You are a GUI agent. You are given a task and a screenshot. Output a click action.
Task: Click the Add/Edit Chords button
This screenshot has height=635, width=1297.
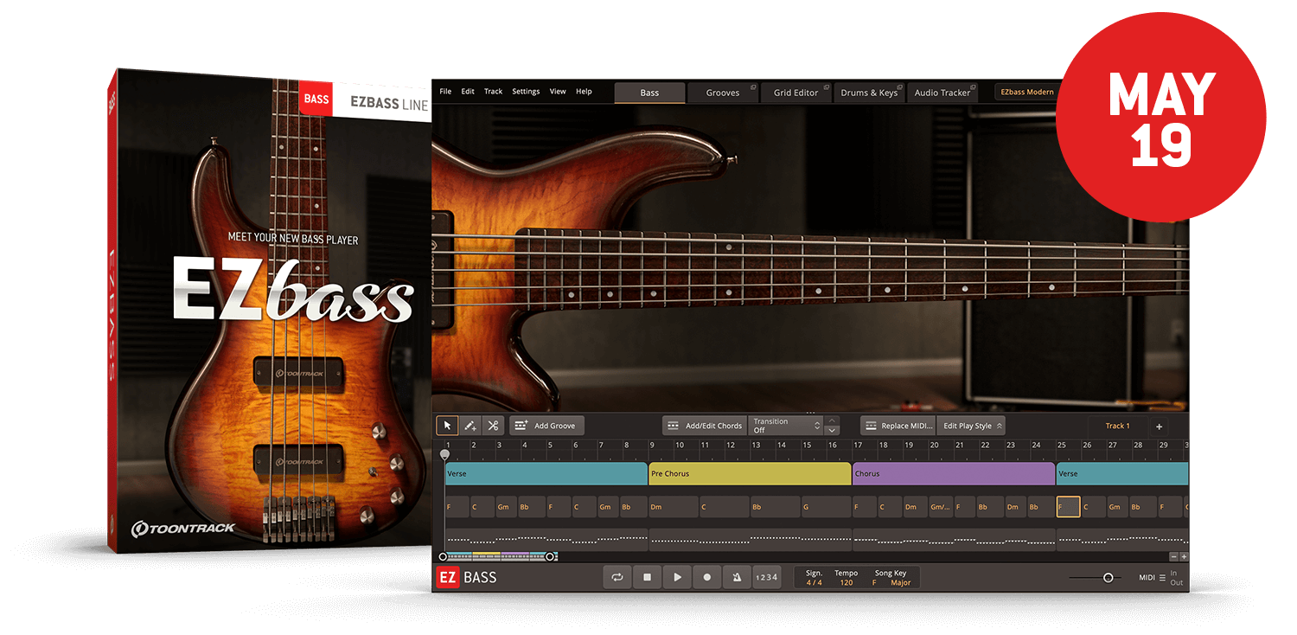pos(705,426)
